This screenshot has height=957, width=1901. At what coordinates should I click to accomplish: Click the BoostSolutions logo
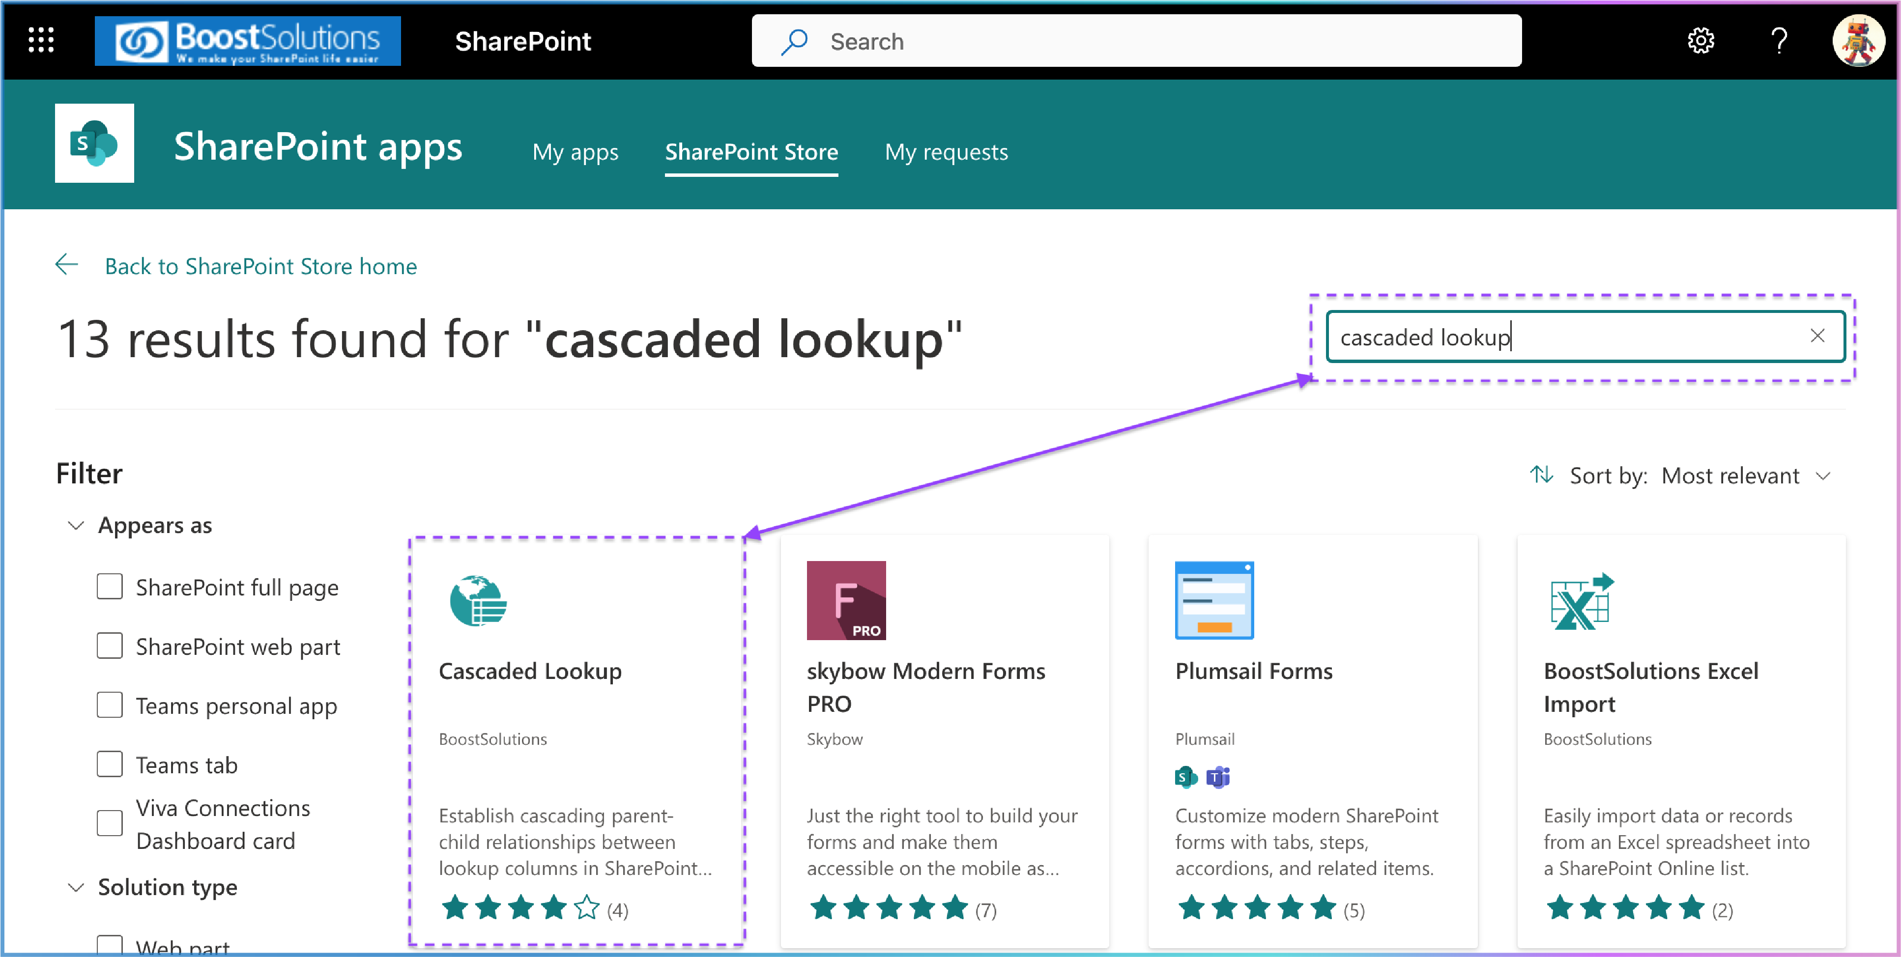pyautogui.click(x=248, y=41)
